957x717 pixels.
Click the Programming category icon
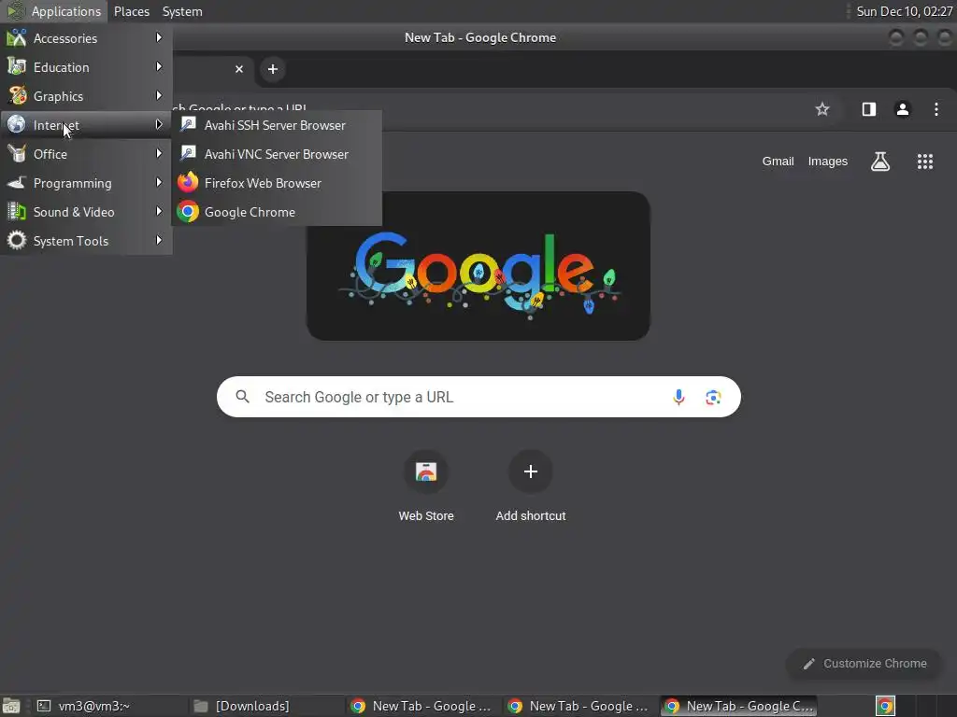tap(17, 182)
